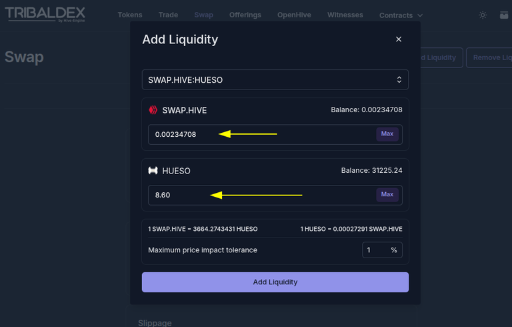Click the Slippage heading behind the dialog
This screenshot has height=327, width=512.
155,323
